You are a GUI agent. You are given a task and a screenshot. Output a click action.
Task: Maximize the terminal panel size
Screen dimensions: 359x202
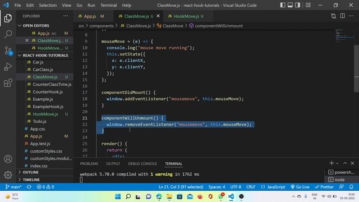[x=345, y=163]
